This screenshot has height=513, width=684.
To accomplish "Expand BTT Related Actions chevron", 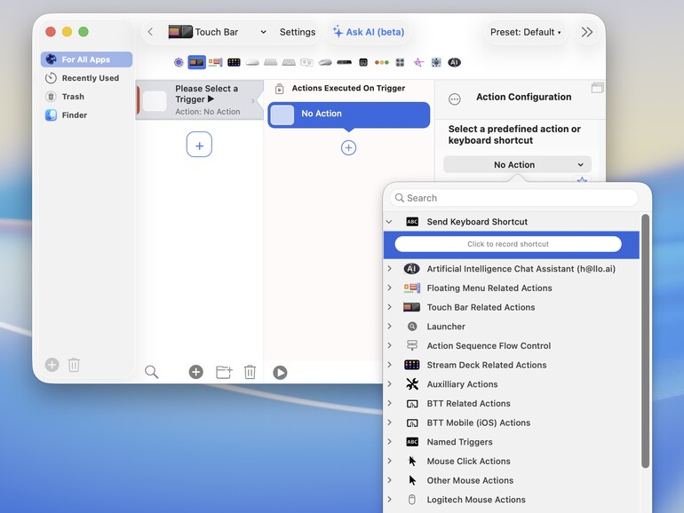I will pyautogui.click(x=390, y=403).
